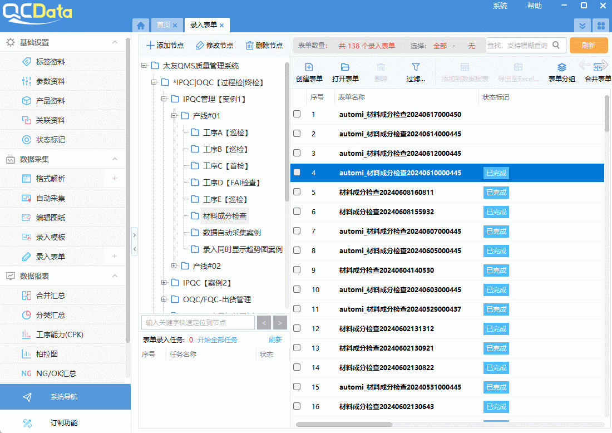
Task: Check the checkbox on row 1
Action: click(297, 114)
